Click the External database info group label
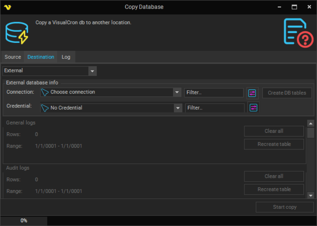The height and width of the screenshot is (226, 317). pos(32,82)
